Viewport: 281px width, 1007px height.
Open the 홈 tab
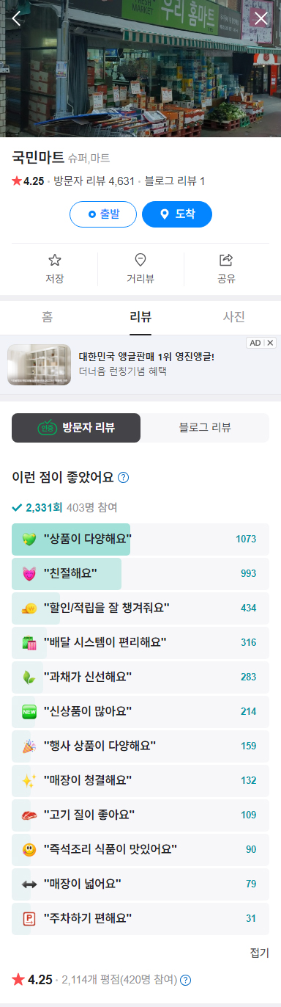pos(47,317)
